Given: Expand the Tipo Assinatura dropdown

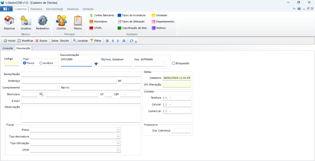Looking at the screenshot, I should pyautogui.click(x=118, y=137).
